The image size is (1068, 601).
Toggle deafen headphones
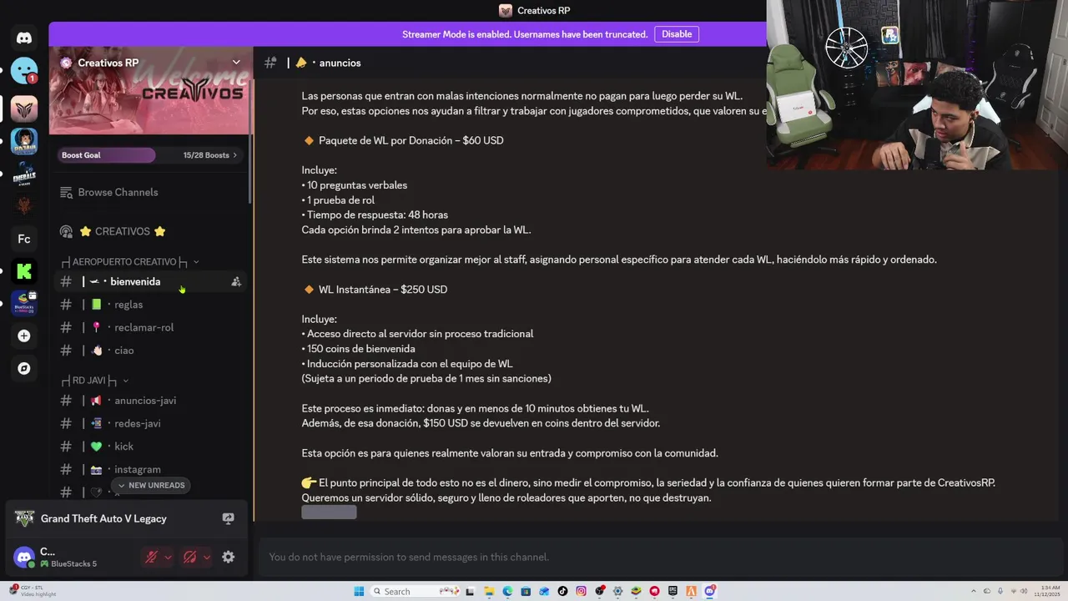pyautogui.click(x=189, y=557)
